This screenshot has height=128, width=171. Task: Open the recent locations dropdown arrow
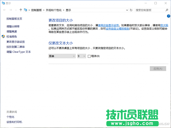(15, 10)
